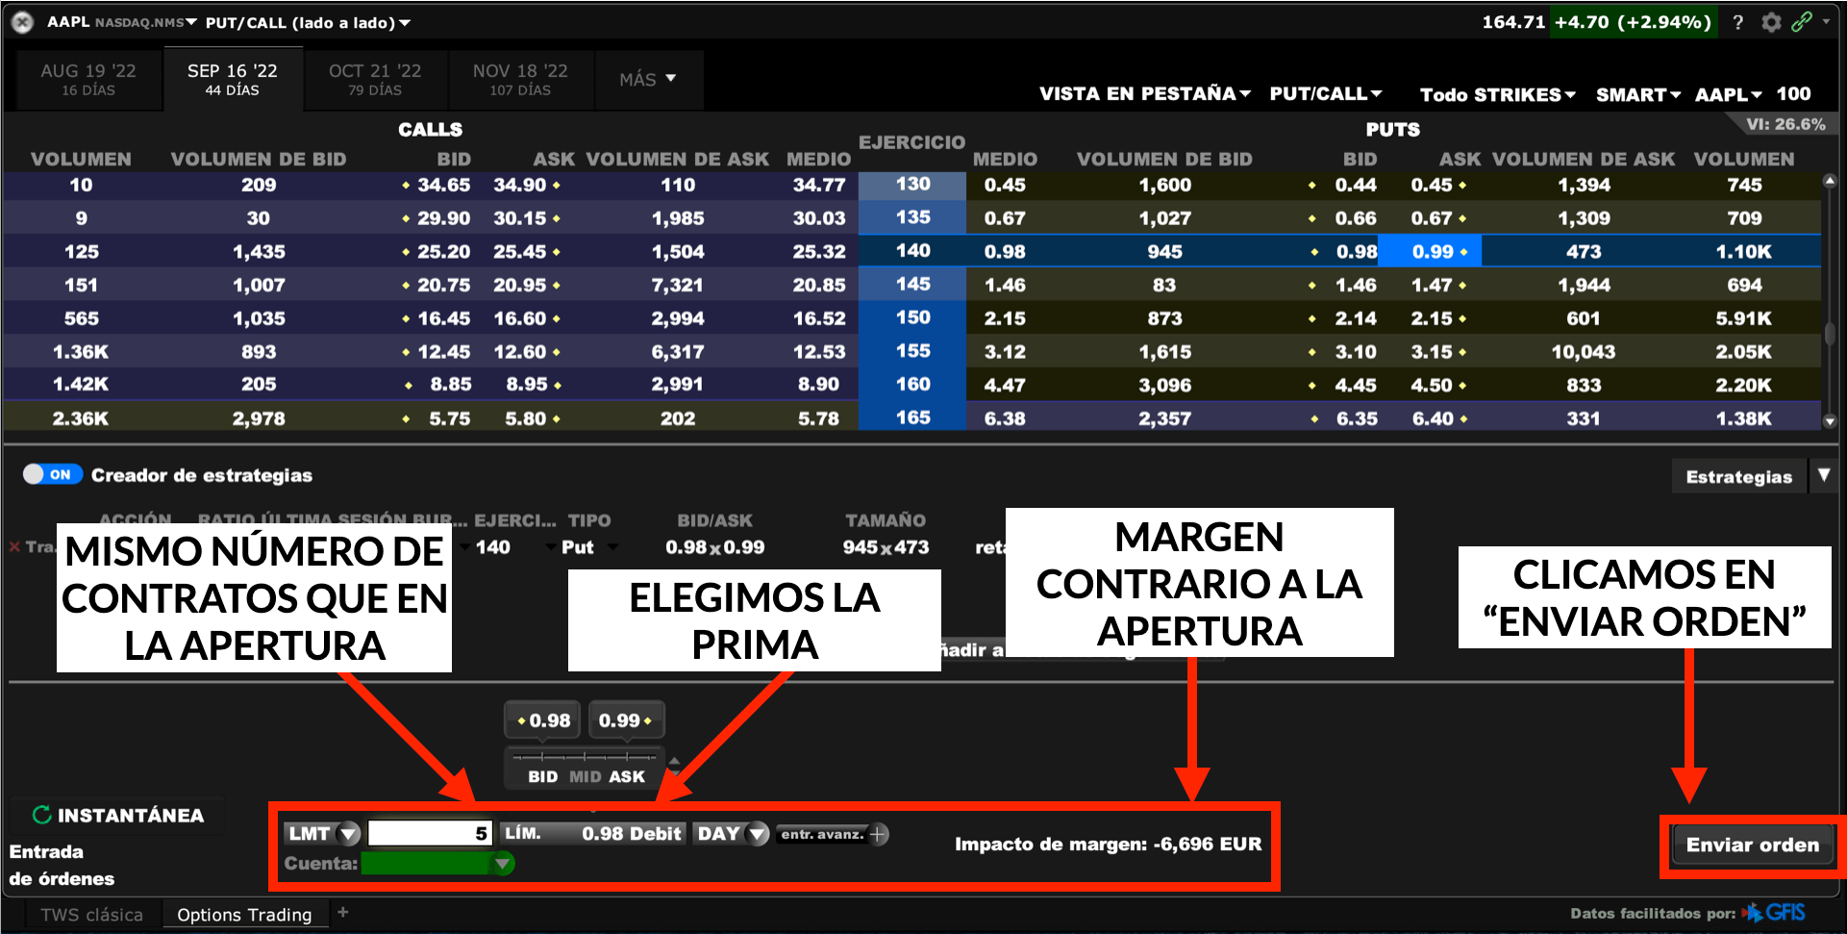Click scrollbar up arrow of chain
The image size is (1847, 934).
pyautogui.click(x=1830, y=181)
